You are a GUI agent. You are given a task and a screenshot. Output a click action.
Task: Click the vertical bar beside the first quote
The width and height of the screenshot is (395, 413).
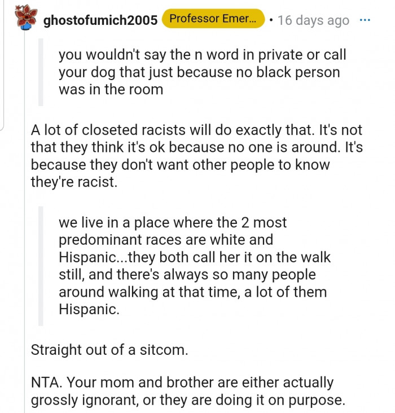pos(40,73)
